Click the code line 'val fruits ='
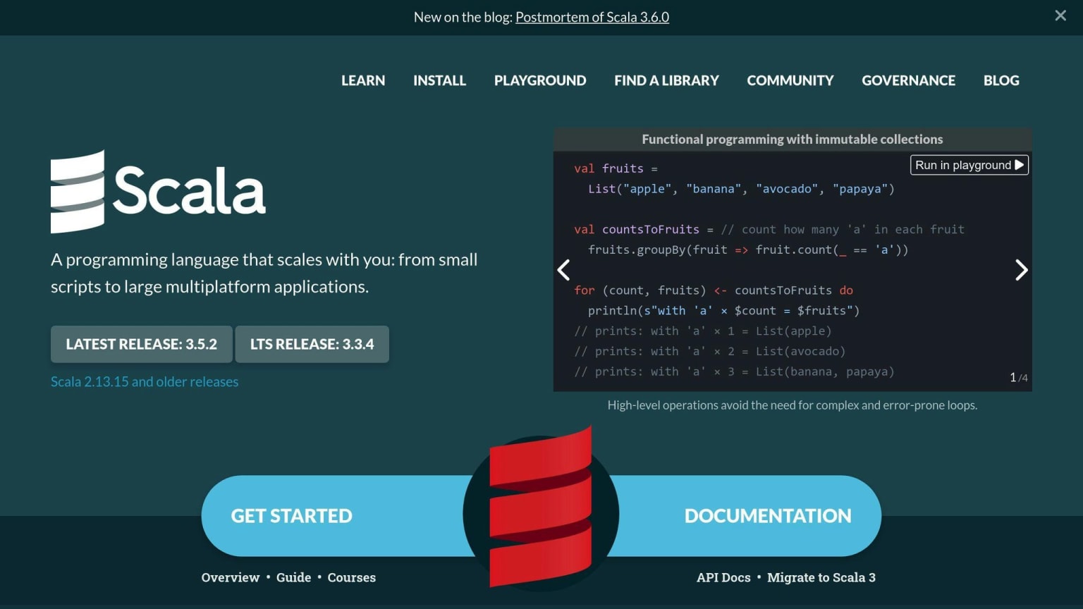This screenshot has height=609, width=1083. (x=616, y=168)
